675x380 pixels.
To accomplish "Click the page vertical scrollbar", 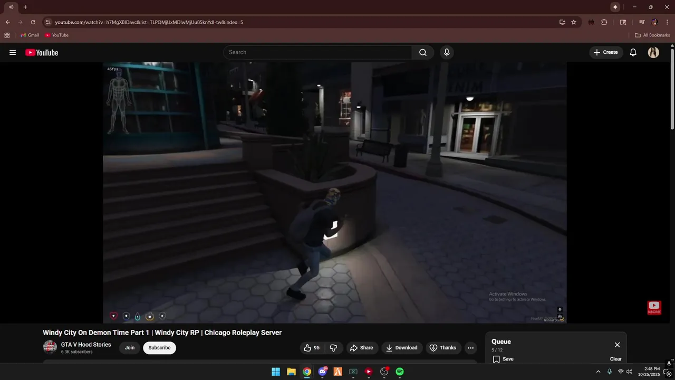I will click(x=672, y=89).
